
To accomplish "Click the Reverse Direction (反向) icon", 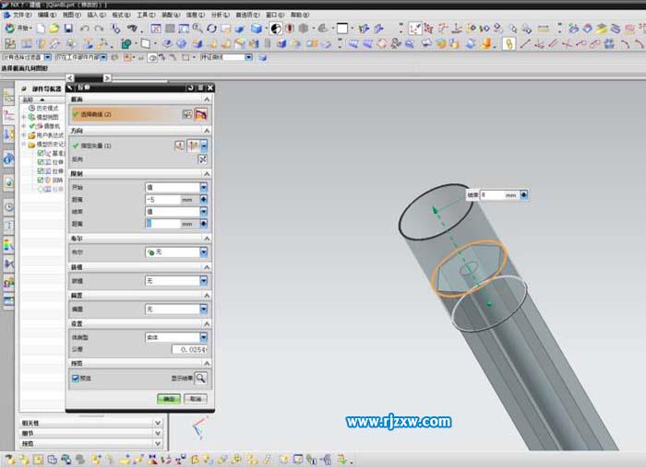I will pyautogui.click(x=202, y=159).
